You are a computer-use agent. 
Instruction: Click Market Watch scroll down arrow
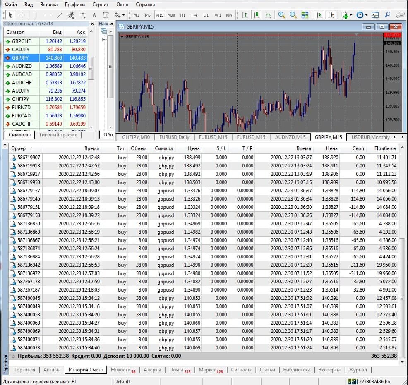pos(91,127)
